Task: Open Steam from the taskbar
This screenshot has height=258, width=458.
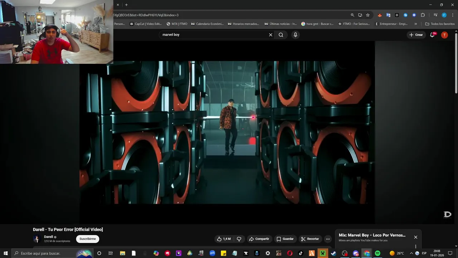Action: tap(333, 253)
